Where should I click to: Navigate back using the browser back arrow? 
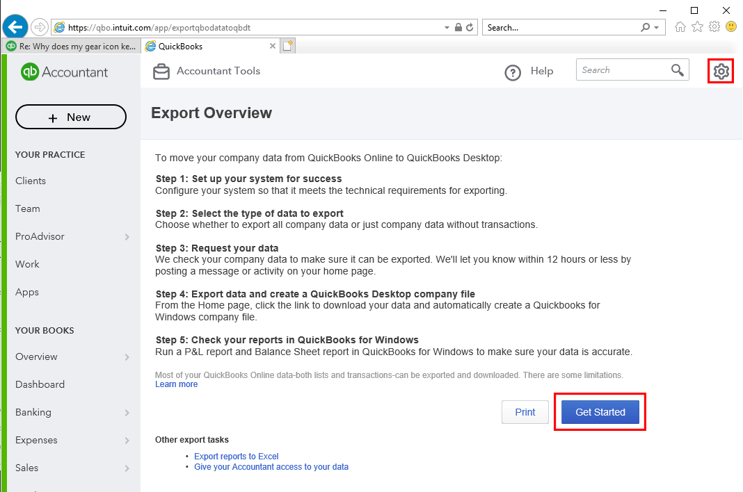(15, 26)
